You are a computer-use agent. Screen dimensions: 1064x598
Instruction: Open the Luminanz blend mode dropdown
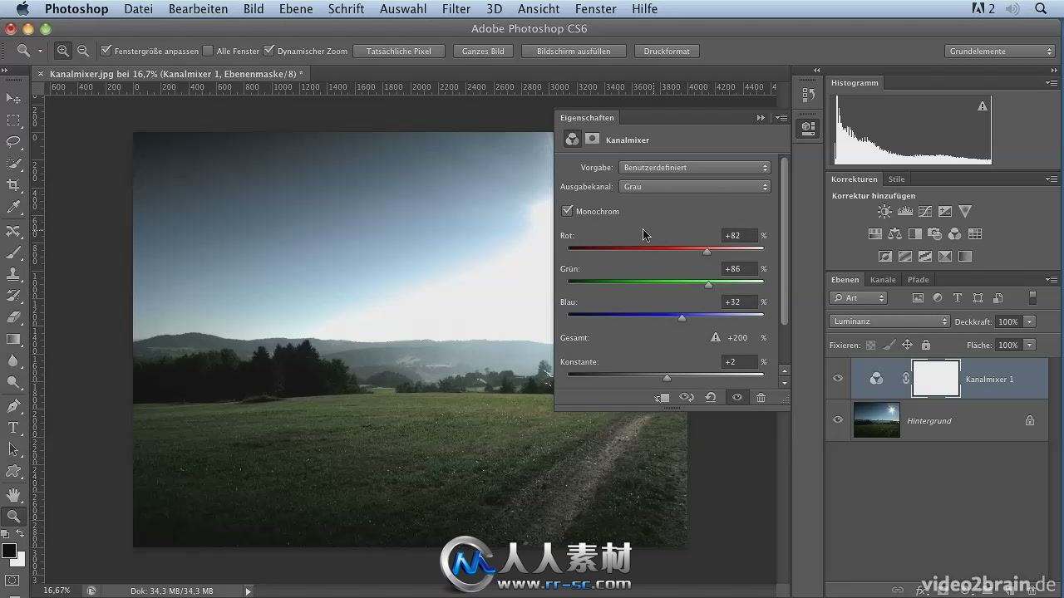(x=889, y=321)
